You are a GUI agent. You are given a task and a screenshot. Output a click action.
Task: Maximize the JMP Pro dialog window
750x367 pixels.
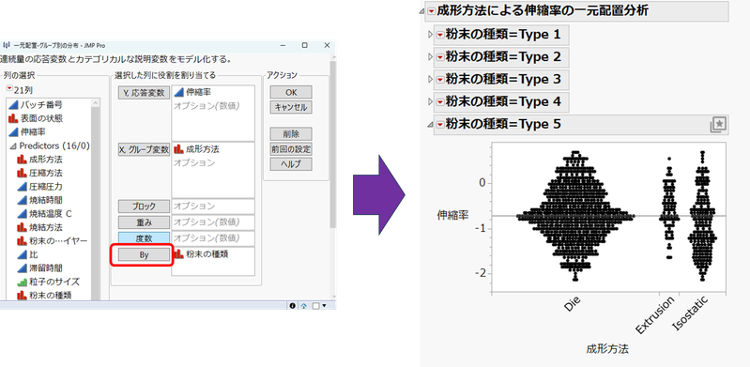[x=305, y=45]
